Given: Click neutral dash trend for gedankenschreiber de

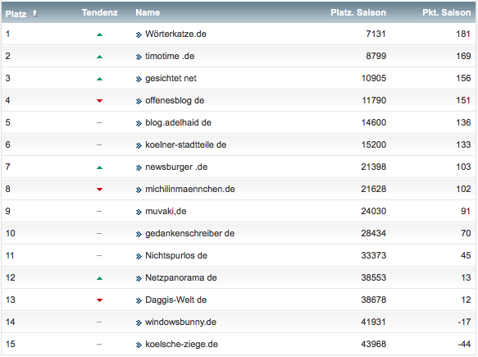Looking at the screenshot, I should click(99, 233).
